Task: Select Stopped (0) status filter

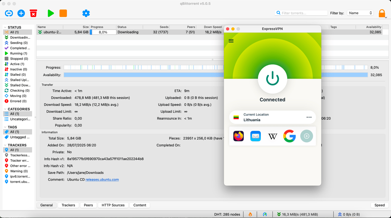Action: [x=18, y=59]
